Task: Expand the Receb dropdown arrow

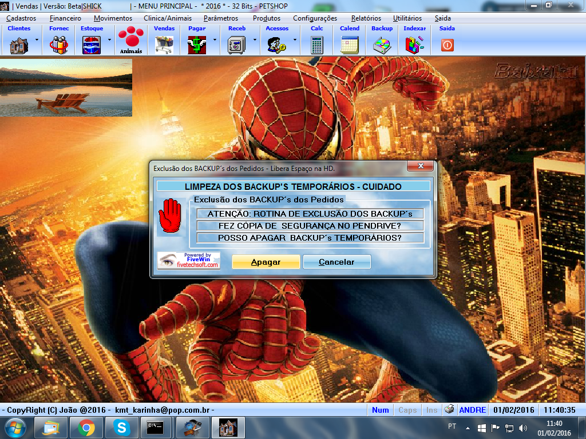Action: pos(255,40)
